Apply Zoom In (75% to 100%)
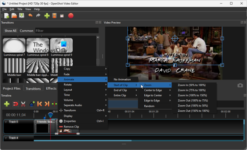 click(194, 90)
